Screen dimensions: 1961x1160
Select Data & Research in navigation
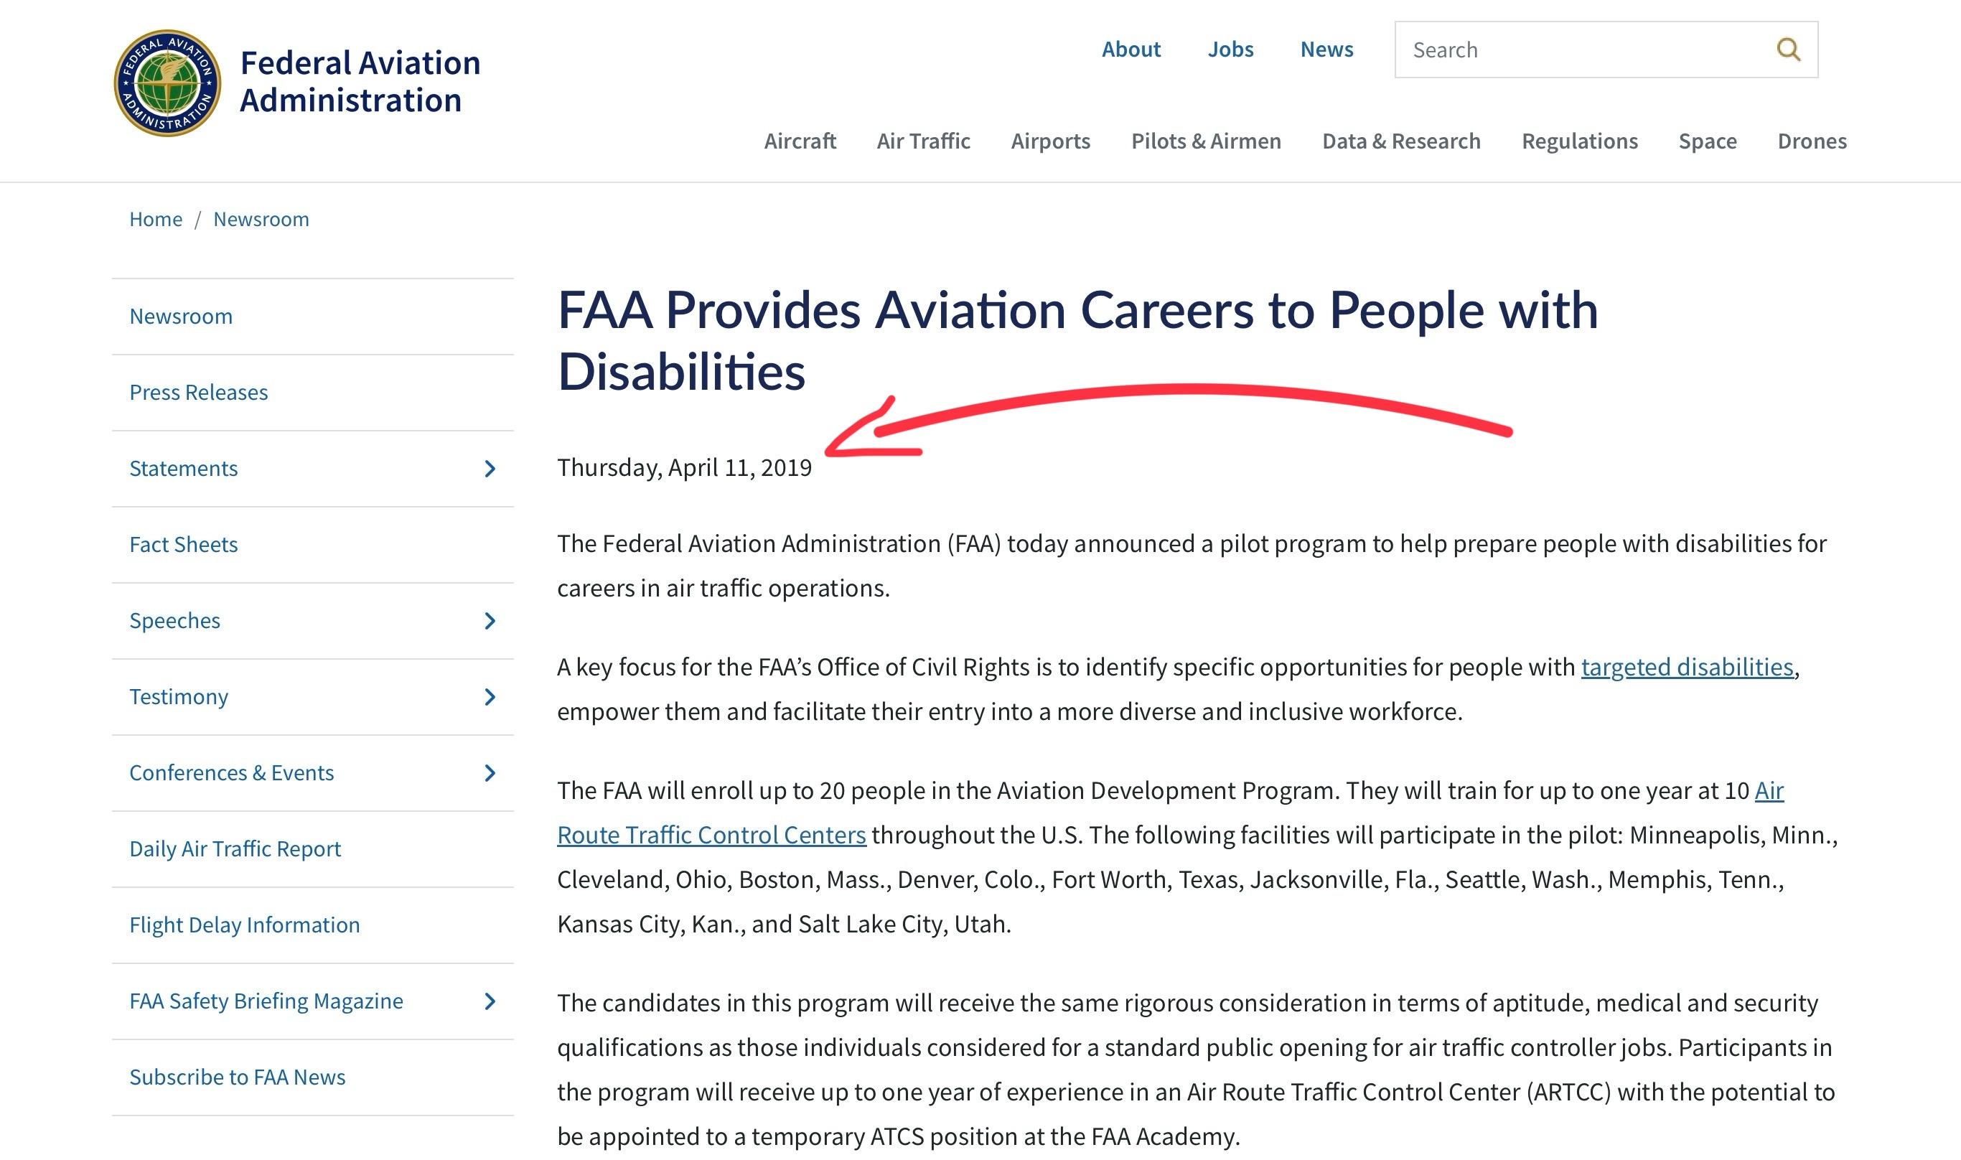click(1400, 141)
